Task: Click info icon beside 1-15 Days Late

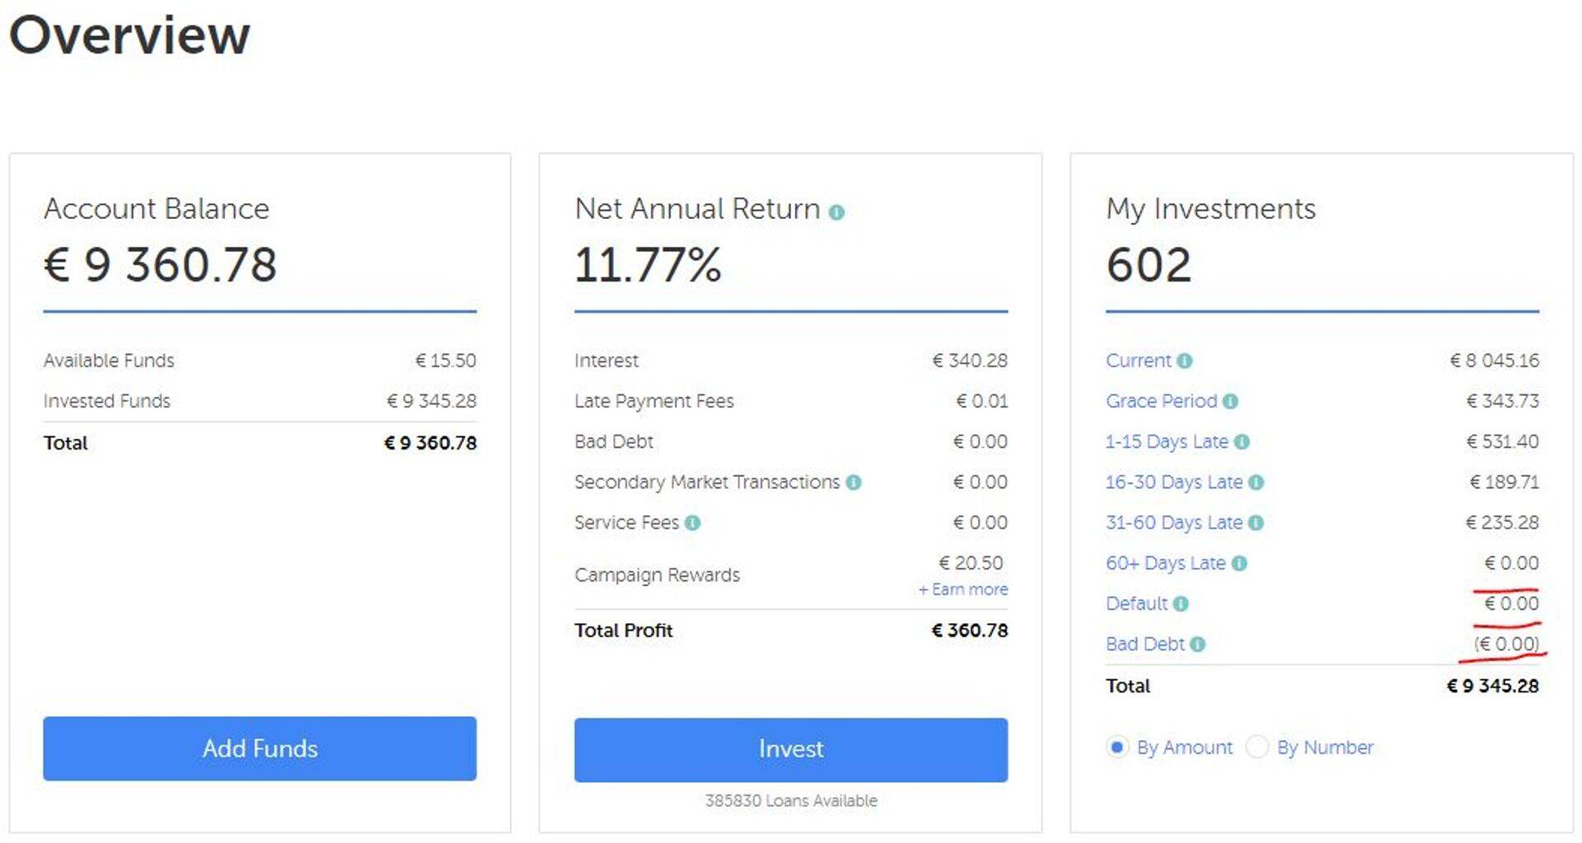Action: point(1242,442)
